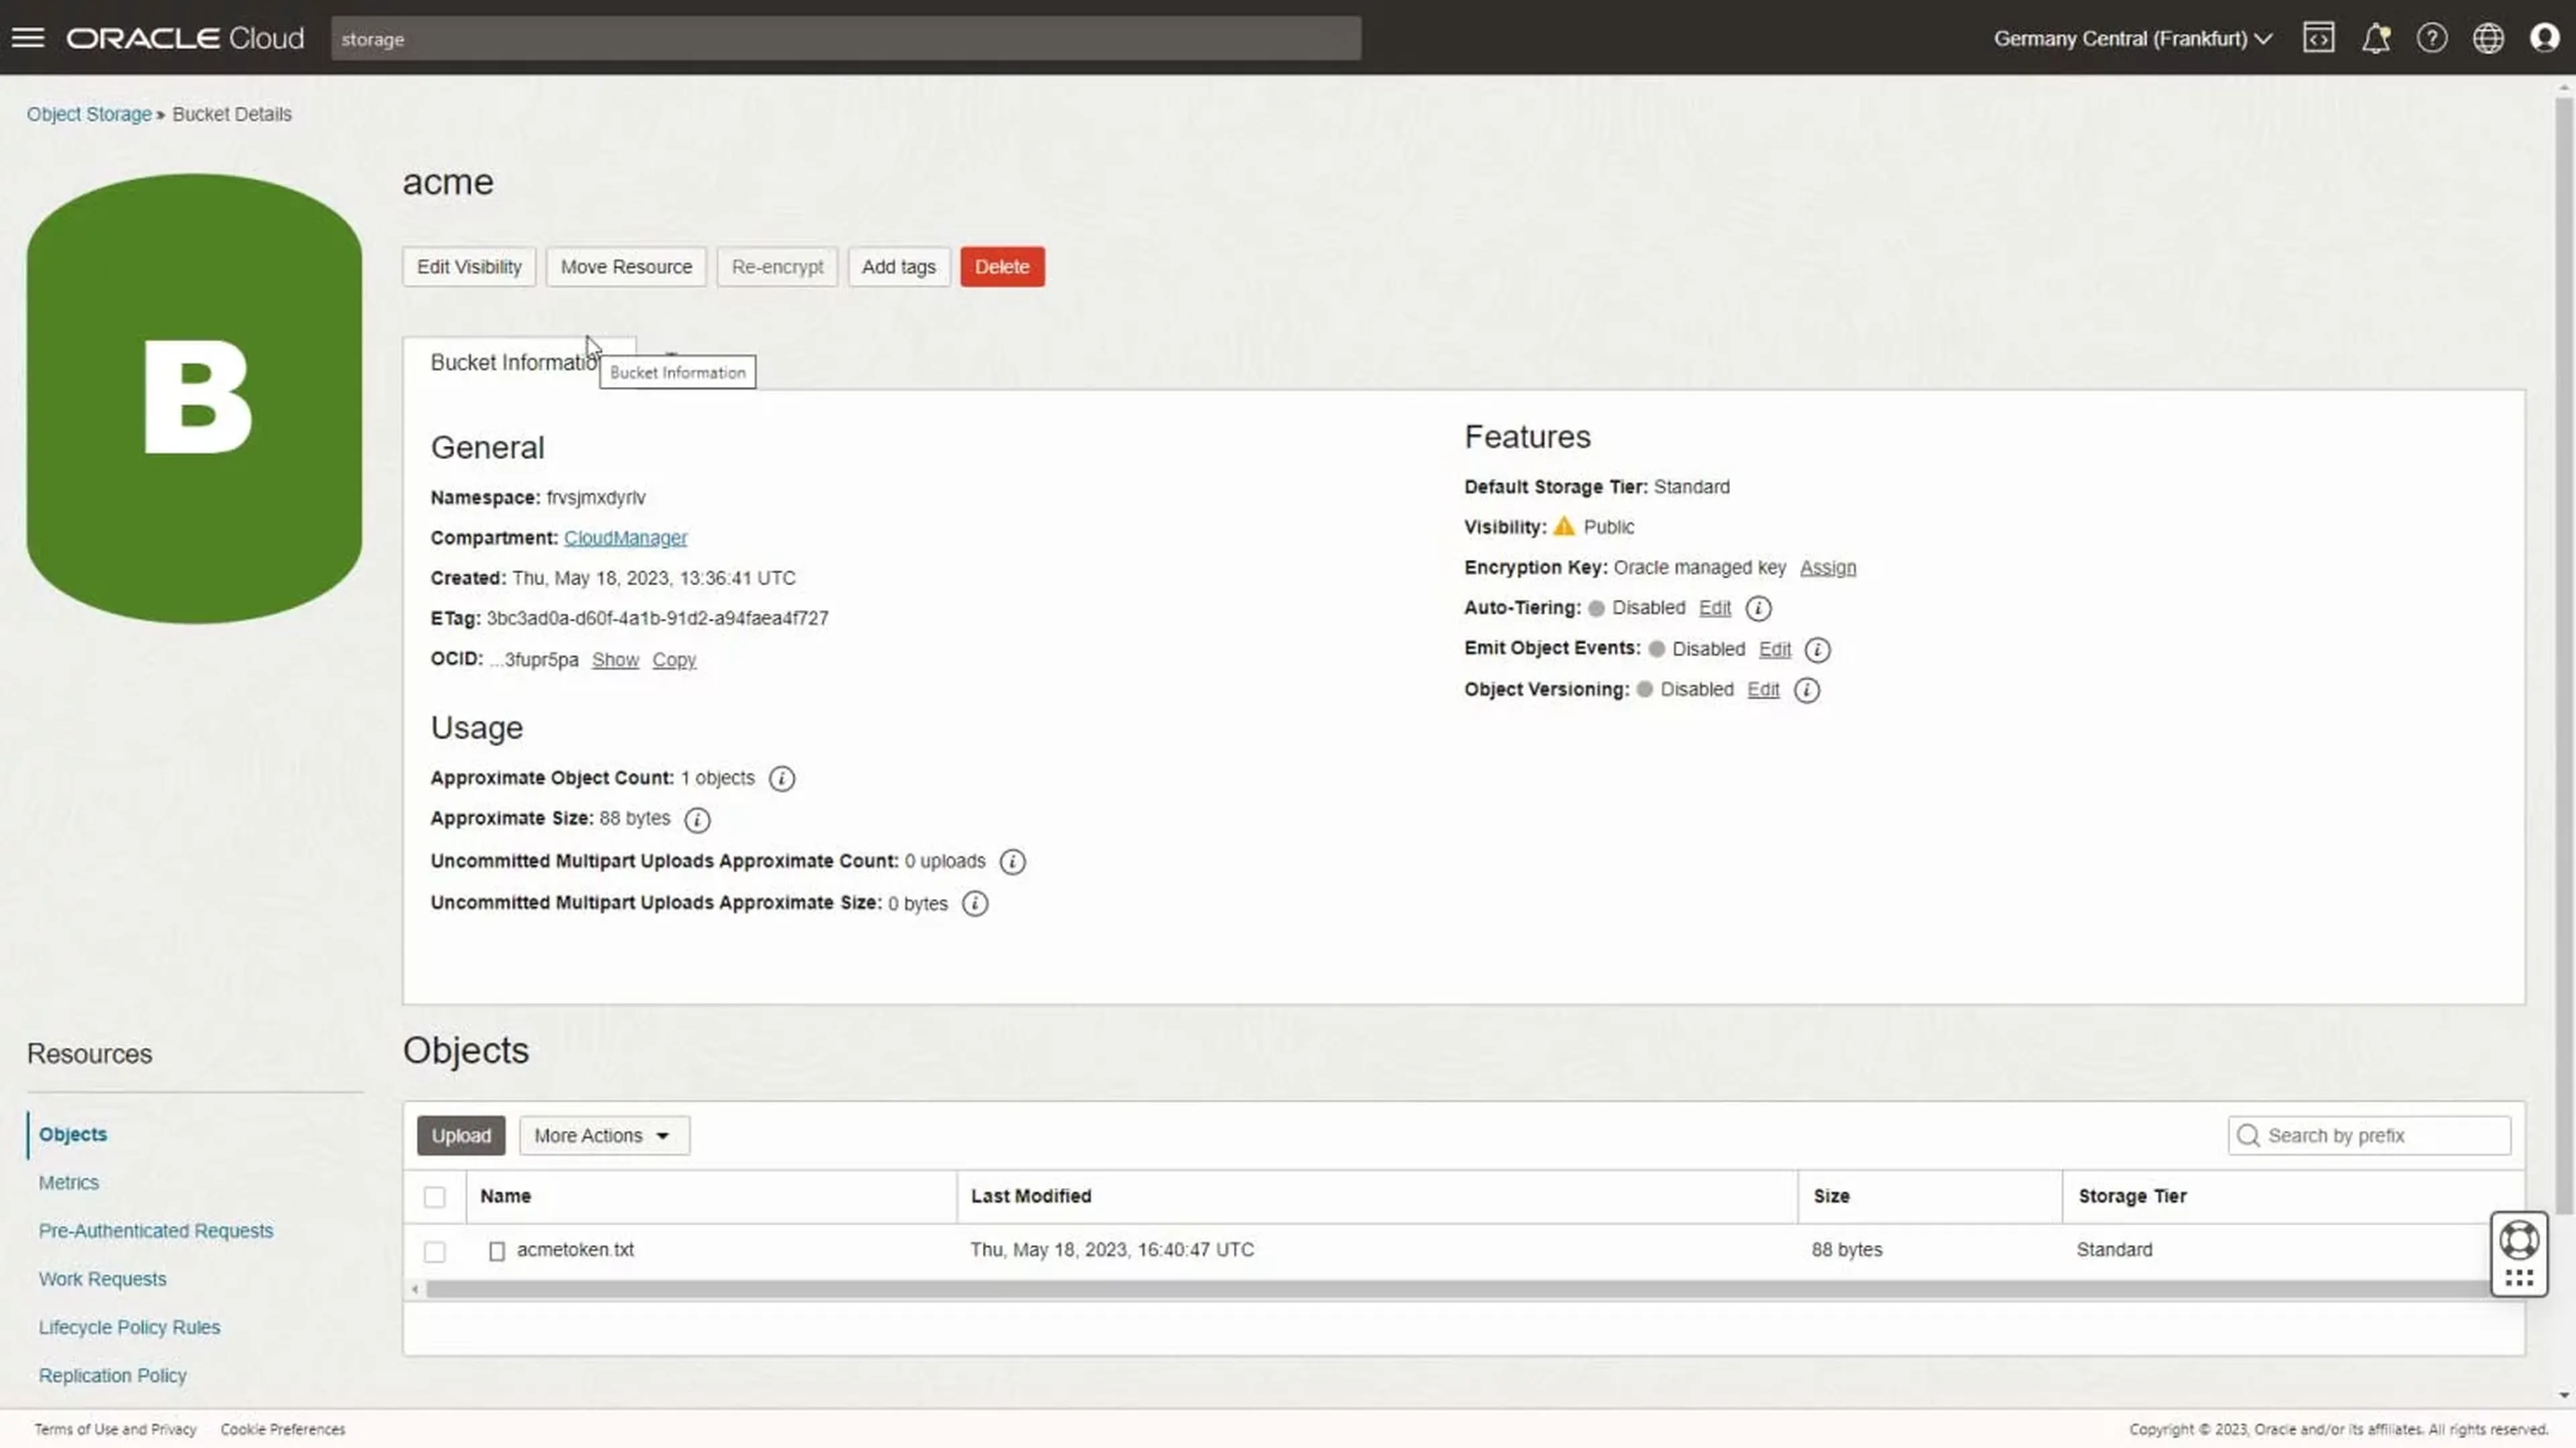Show info for Auto-Tiering

[x=1758, y=607]
